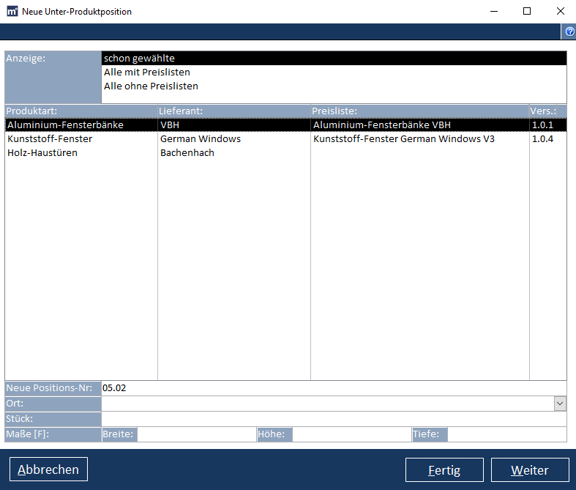The image size is (576, 490).
Task: Select supplier German Windows
Action: pos(200,139)
